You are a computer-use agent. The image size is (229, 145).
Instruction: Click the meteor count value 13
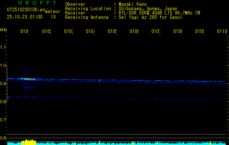[x=53, y=17]
